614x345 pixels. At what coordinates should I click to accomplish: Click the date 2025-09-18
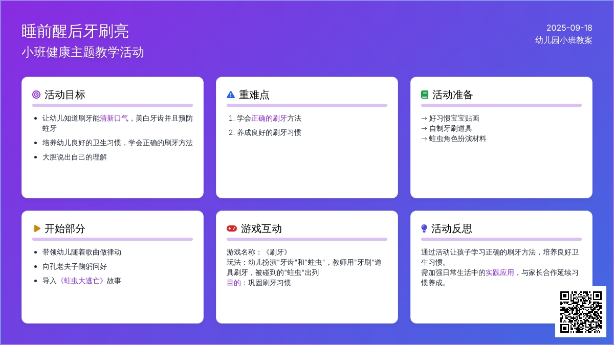pyautogui.click(x=569, y=28)
